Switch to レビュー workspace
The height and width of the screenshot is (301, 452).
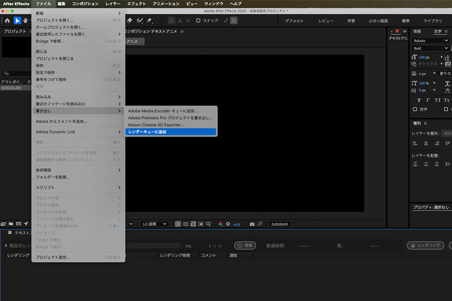pyautogui.click(x=326, y=21)
